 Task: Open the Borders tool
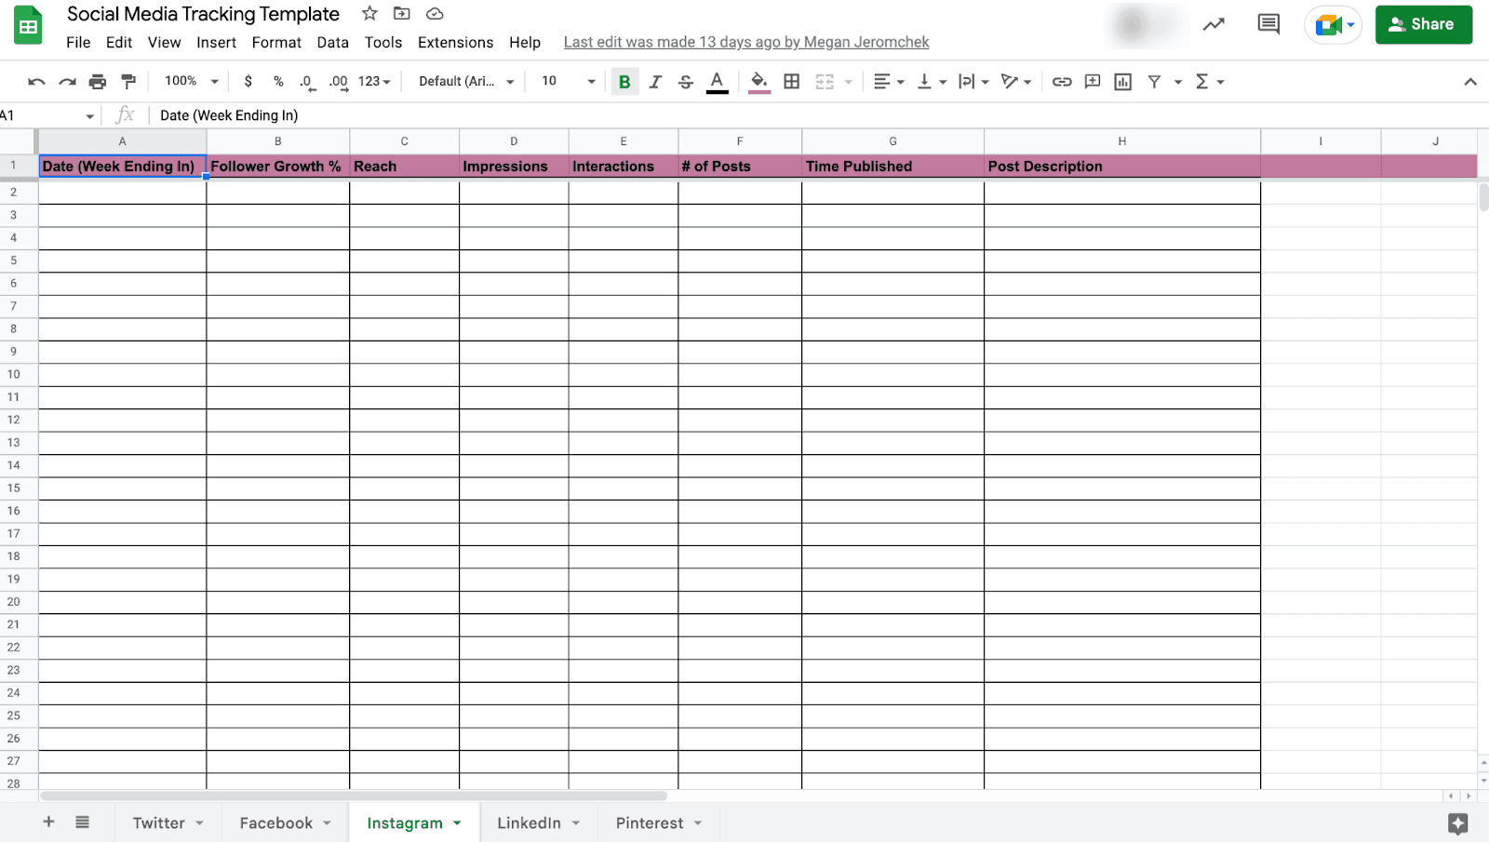[x=792, y=82]
